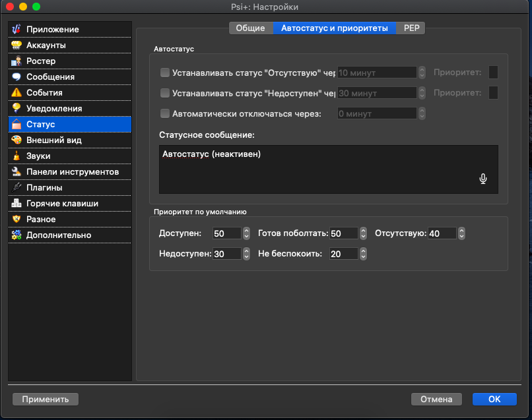This screenshot has height=420, width=532.
Task: Adjust the Отсутствую priority stepper
Action: 461,233
